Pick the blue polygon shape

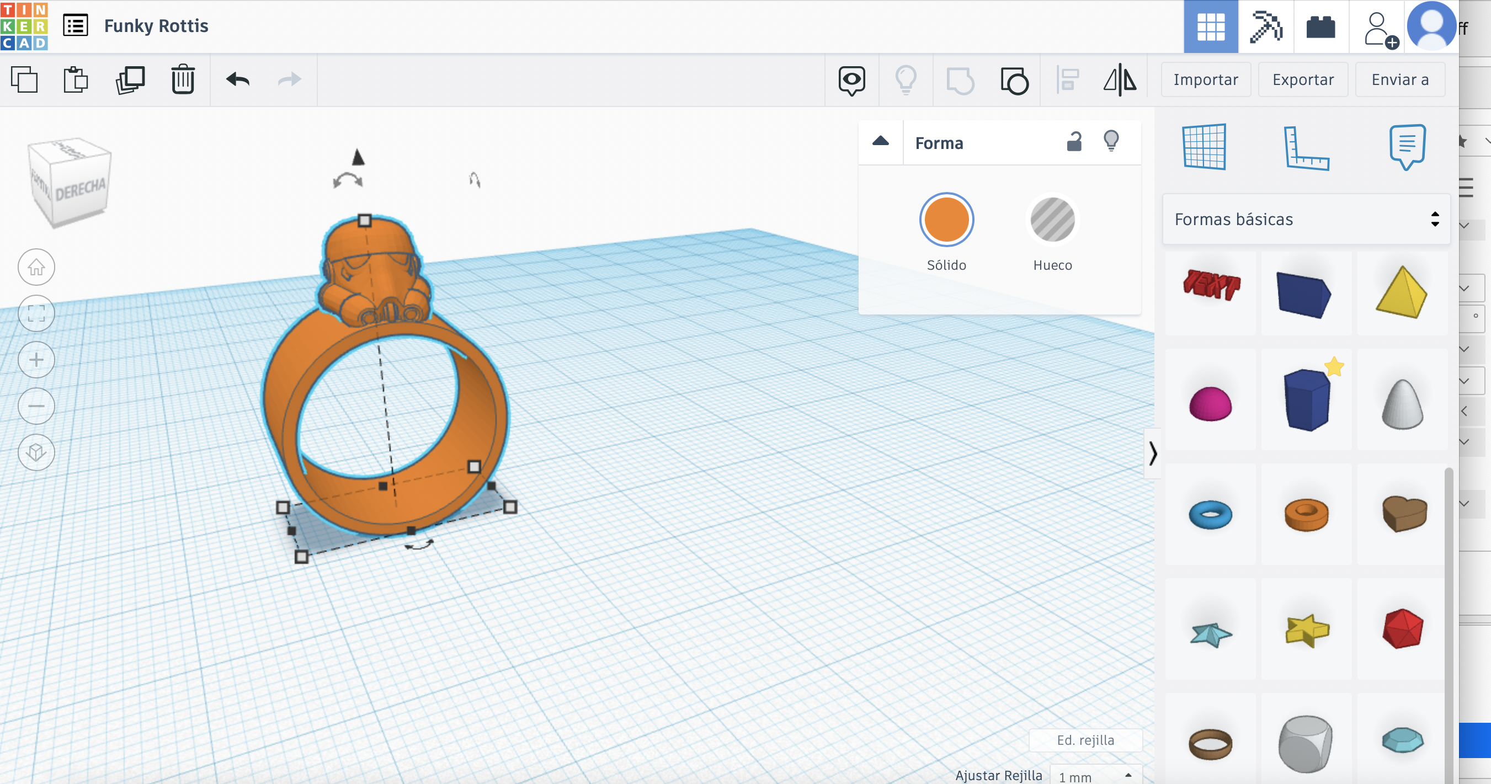1306,401
